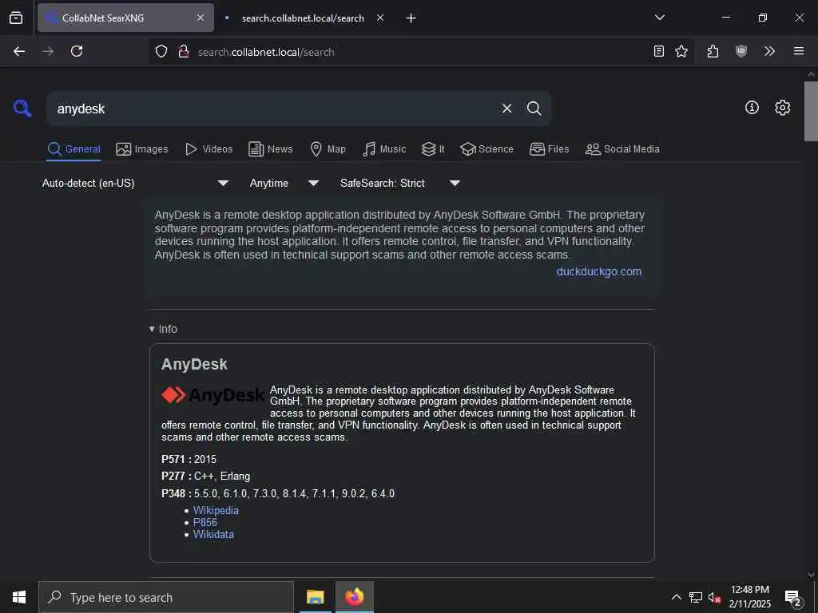Click the P277 : C++, Erlang entry
Viewport: 818px width, 613px height.
(x=205, y=476)
